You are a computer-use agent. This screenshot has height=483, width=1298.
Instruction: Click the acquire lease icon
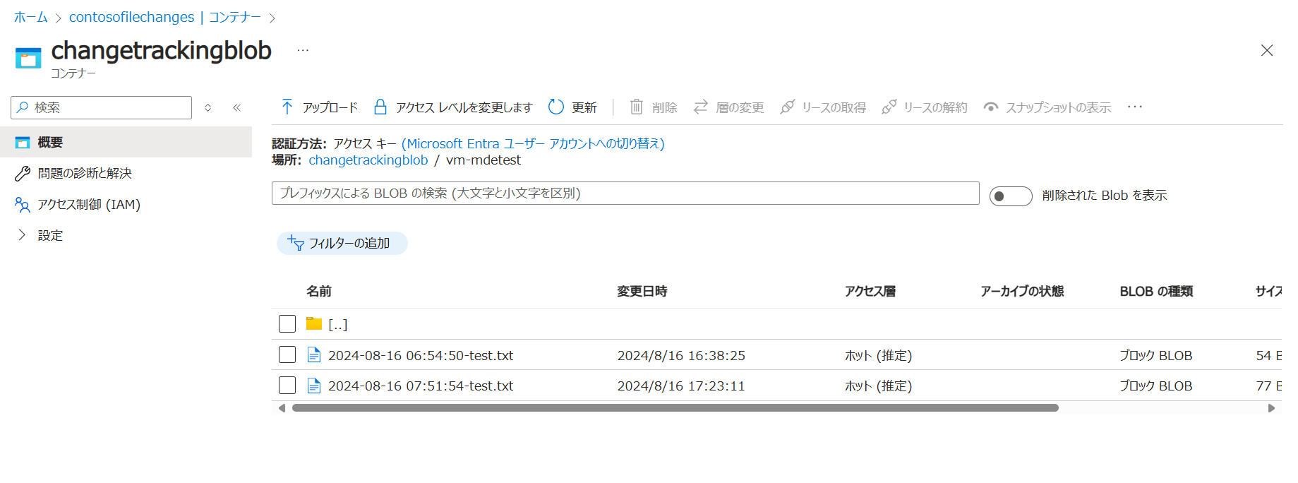tap(787, 107)
